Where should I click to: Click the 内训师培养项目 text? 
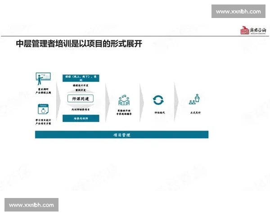click(81, 109)
